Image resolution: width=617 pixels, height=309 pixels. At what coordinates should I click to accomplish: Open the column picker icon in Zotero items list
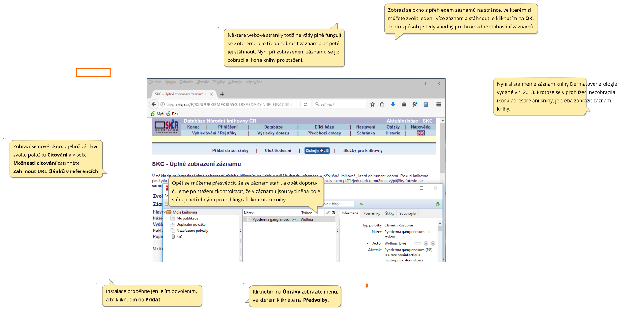click(333, 213)
